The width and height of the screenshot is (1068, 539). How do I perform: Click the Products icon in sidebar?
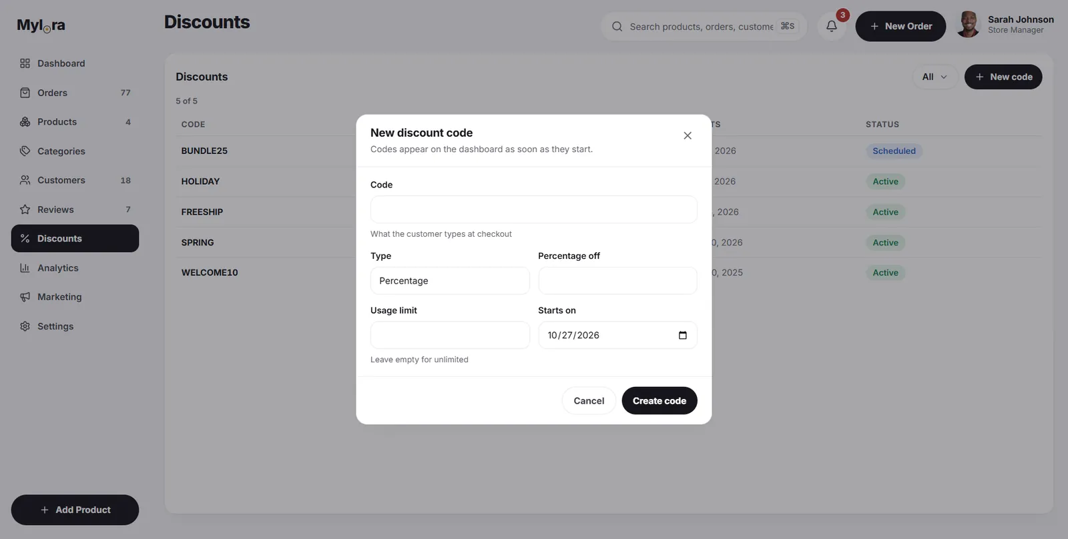[x=25, y=122]
